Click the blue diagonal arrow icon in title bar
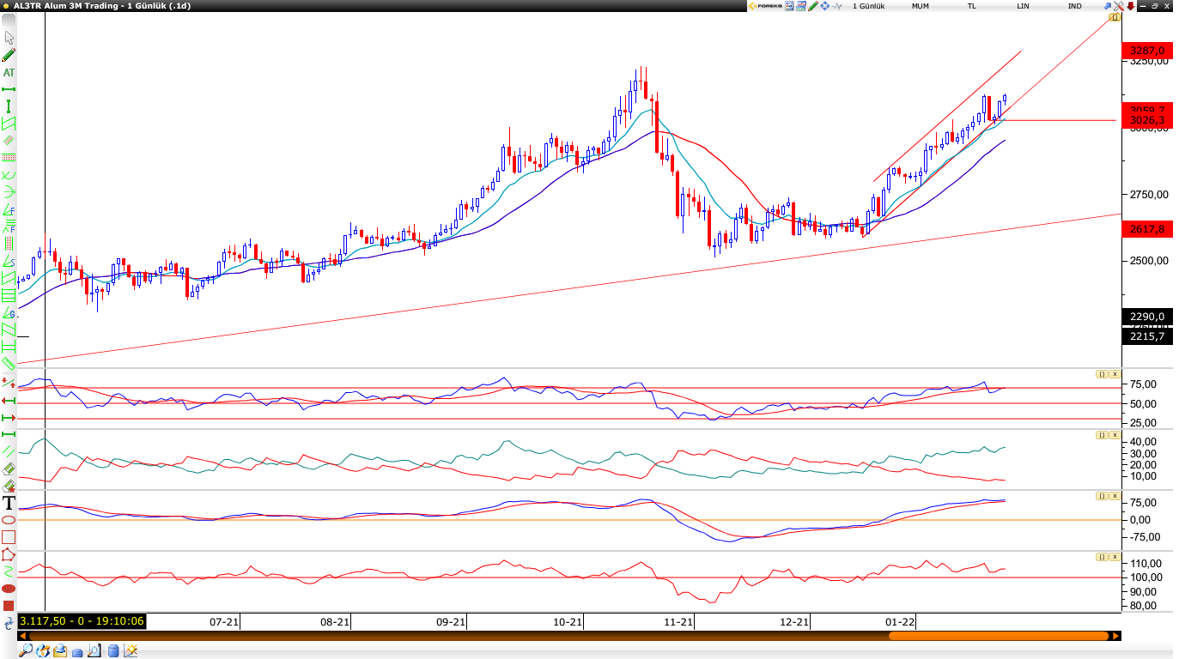Image resolution: width=1185 pixels, height=659 pixels. (x=1107, y=6)
